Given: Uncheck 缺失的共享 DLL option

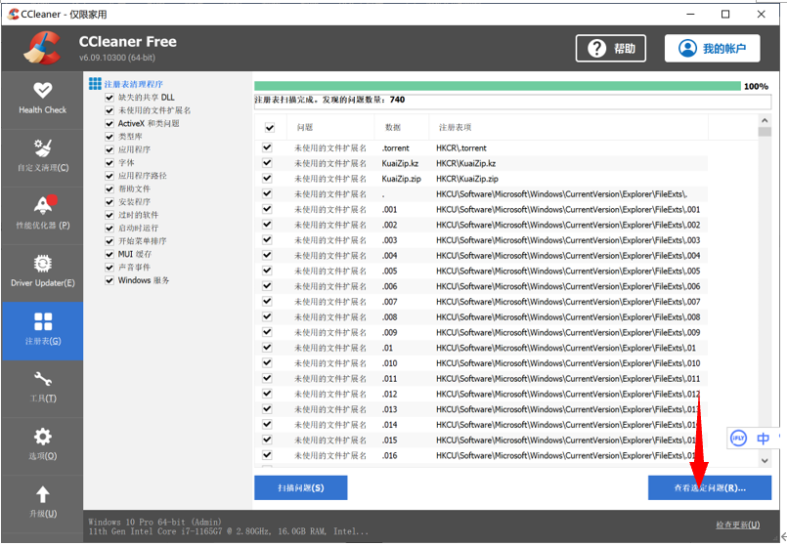Looking at the screenshot, I should [109, 98].
